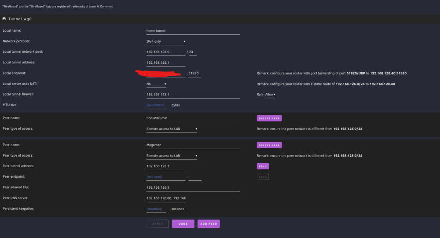
Task: Edit Local tunnel firewall field 192.168.128.1
Action: tap(193, 95)
